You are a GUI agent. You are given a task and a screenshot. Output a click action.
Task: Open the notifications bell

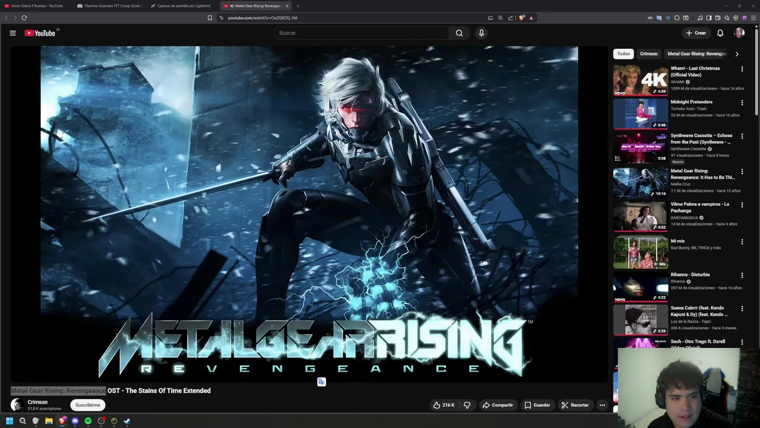pos(720,33)
